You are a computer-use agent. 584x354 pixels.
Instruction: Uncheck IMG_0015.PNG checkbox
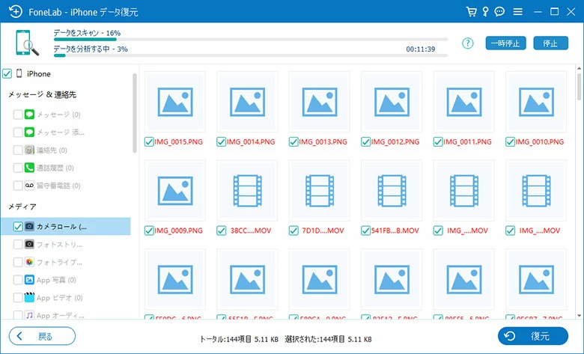[x=148, y=141]
